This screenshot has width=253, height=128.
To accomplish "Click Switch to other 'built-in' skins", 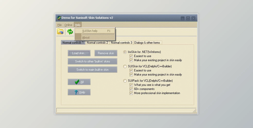I will click(92, 61).
